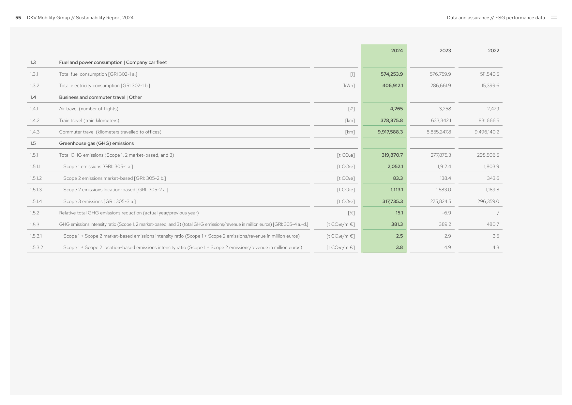Click the 2023 reduction value -6.9
Image resolution: width=572 pixels, height=405 pixels.
coord(446,213)
